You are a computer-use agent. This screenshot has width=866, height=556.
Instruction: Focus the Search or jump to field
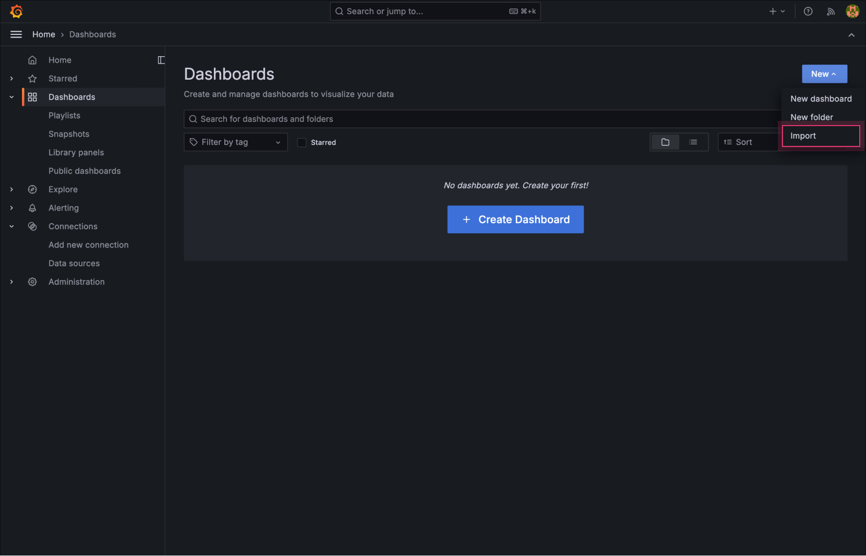coord(435,11)
